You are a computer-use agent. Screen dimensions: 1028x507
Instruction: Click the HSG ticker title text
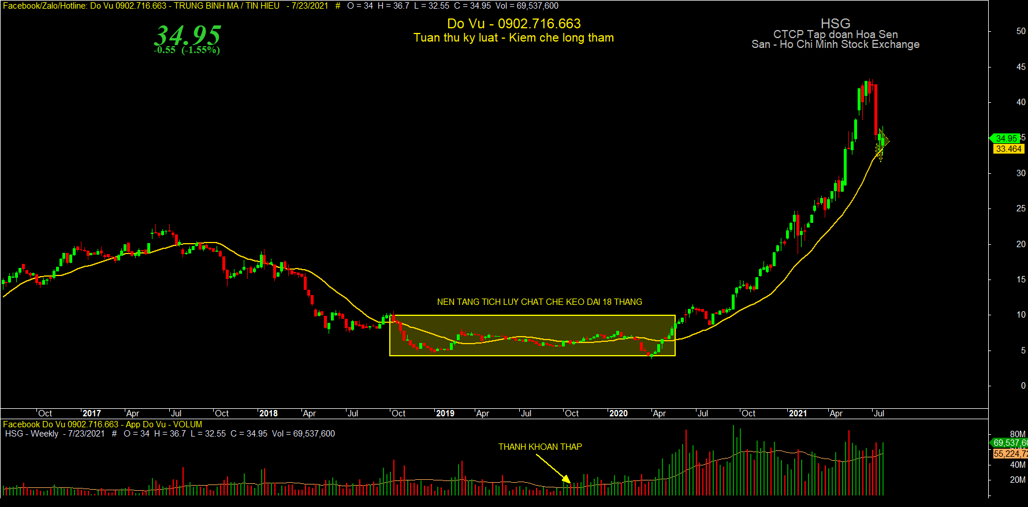(835, 24)
